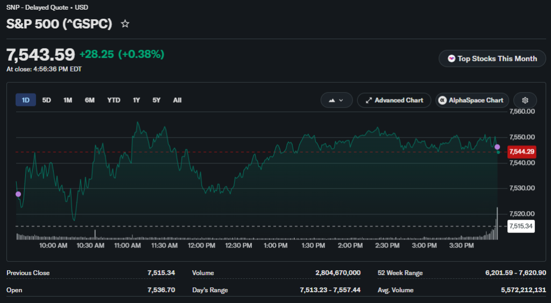Image resolution: width=551 pixels, height=303 pixels.
Task: Select the 6M range
Action: pyautogui.click(x=90, y=100)
